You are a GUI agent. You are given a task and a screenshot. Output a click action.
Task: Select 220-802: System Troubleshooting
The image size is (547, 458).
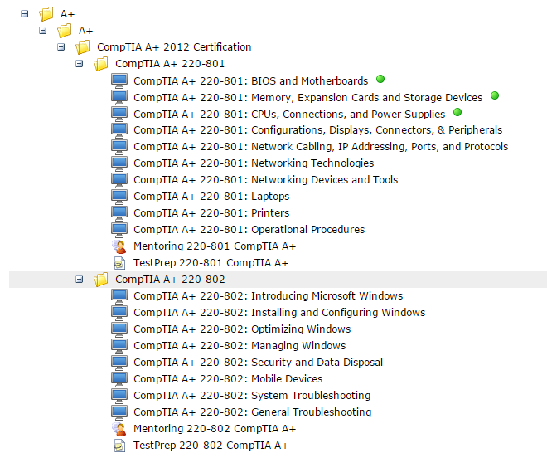[252, 396]
